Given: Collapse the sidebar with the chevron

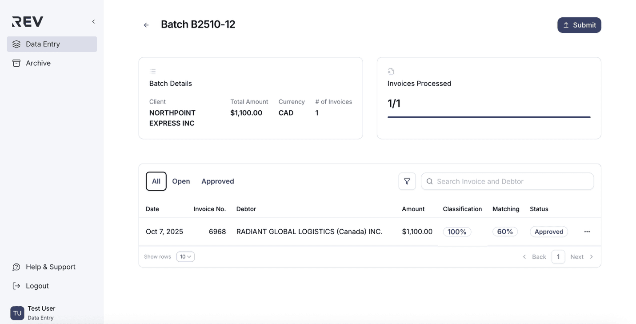Looking at the screenshot, I should click(x=93, y=22).
